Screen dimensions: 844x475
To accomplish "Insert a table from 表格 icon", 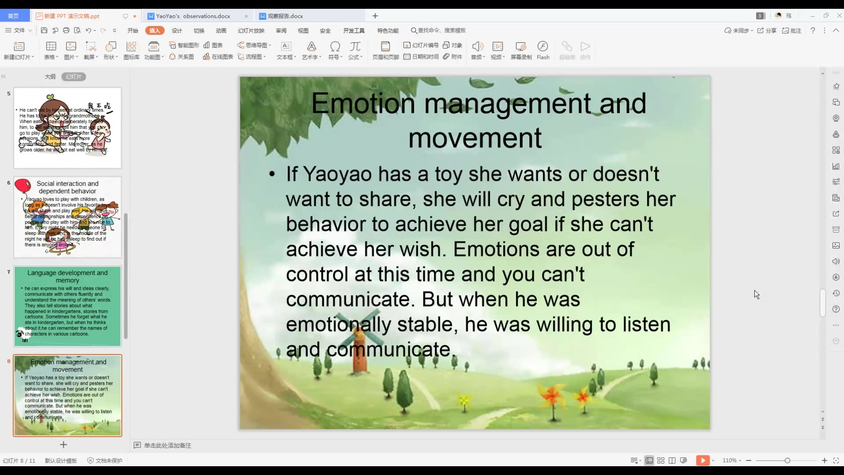I will 51,50.
